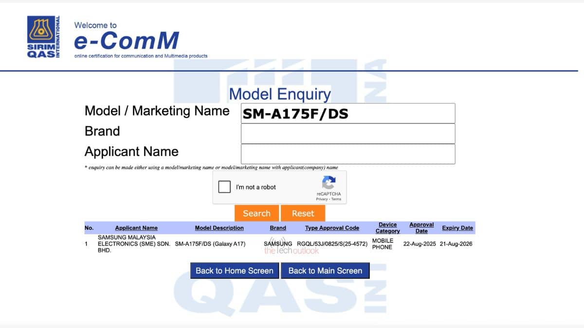The image size is (584, 328).
Task: Focus the Model / Marketing Name field
Action: [x=347, y=113]
